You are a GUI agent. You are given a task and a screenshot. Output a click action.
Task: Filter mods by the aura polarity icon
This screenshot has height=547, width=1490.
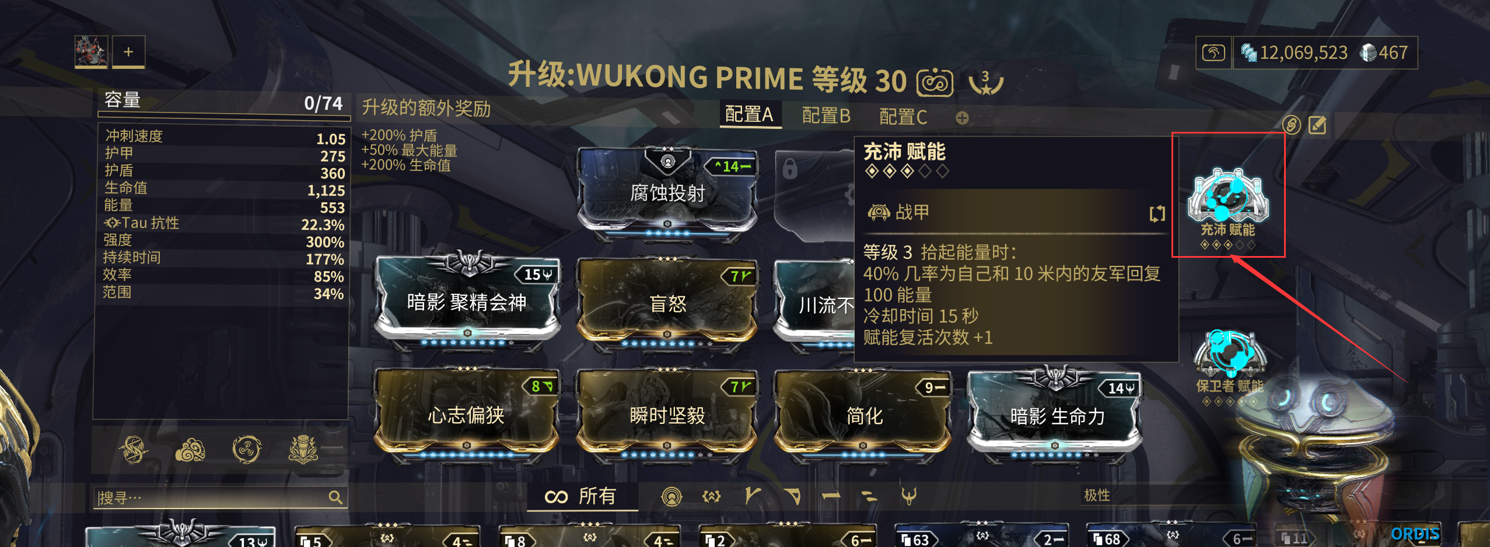coord(671,496)
